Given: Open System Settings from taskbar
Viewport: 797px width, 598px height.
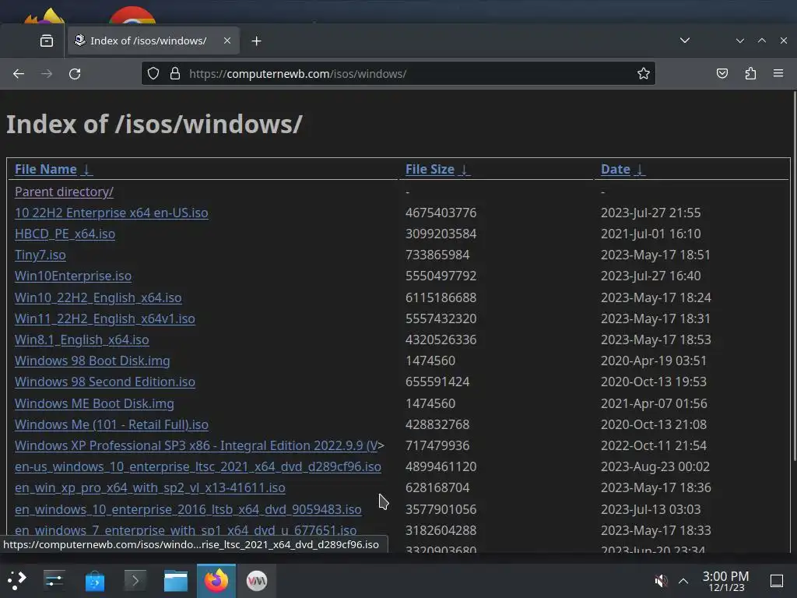Looking at the screenshot, I should coord(54,580).
